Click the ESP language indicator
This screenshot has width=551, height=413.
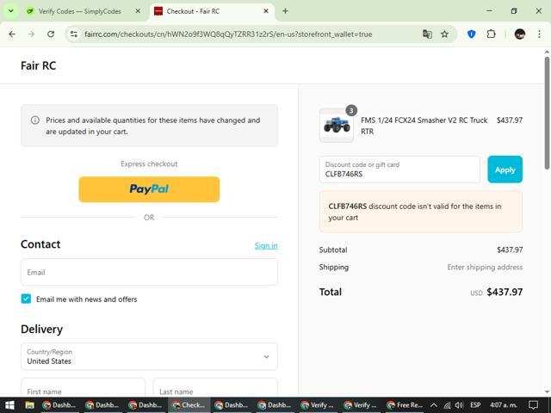(x=475, y=405)
